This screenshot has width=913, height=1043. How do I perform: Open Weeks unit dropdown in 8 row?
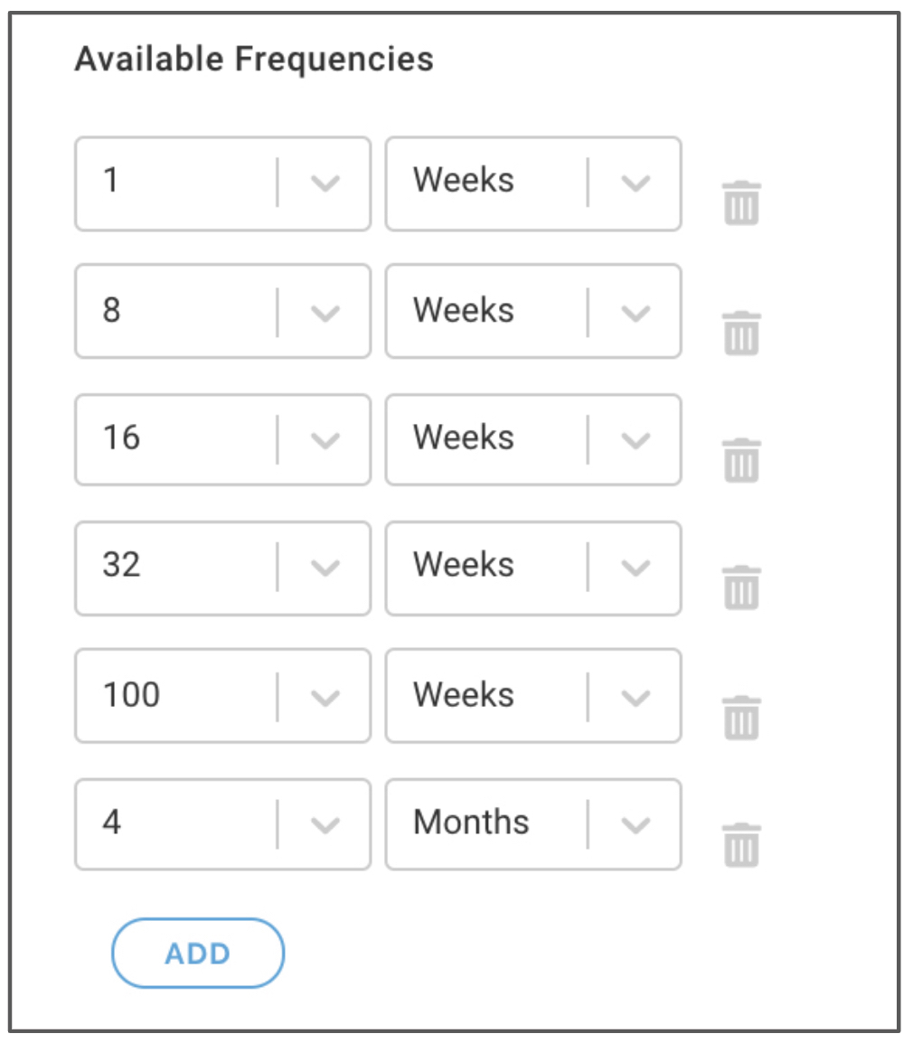[x=533, y=311]
